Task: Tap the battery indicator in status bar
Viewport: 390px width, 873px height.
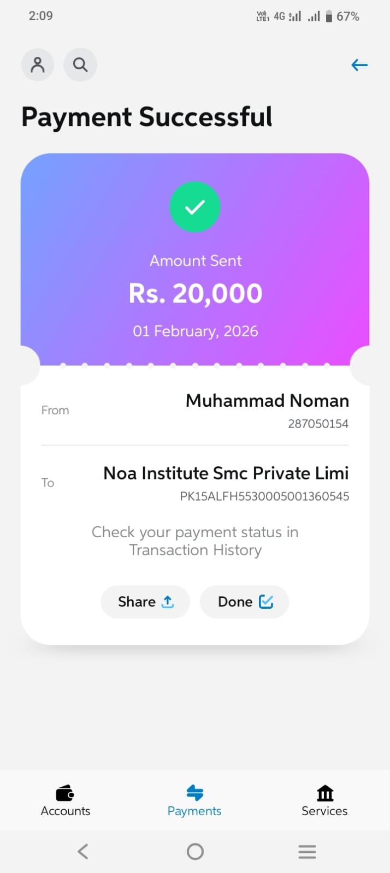Action: (x=329, y=16)
